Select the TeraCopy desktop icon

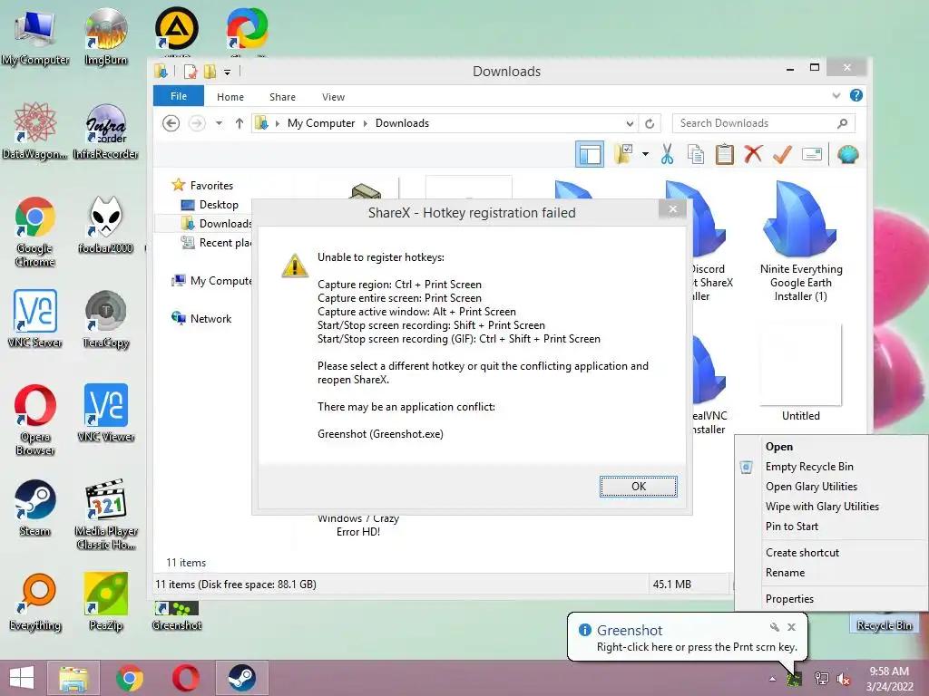click(105, 320)
